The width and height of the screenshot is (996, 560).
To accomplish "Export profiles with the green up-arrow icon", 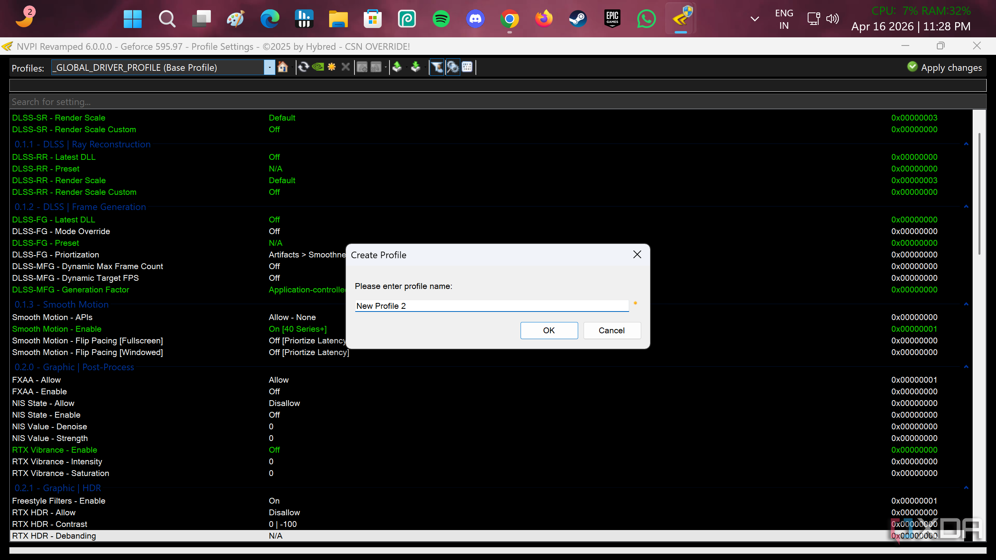I will point(397,67).
